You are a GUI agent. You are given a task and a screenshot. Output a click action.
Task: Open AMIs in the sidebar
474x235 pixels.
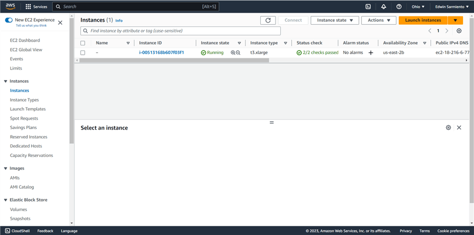15,178
